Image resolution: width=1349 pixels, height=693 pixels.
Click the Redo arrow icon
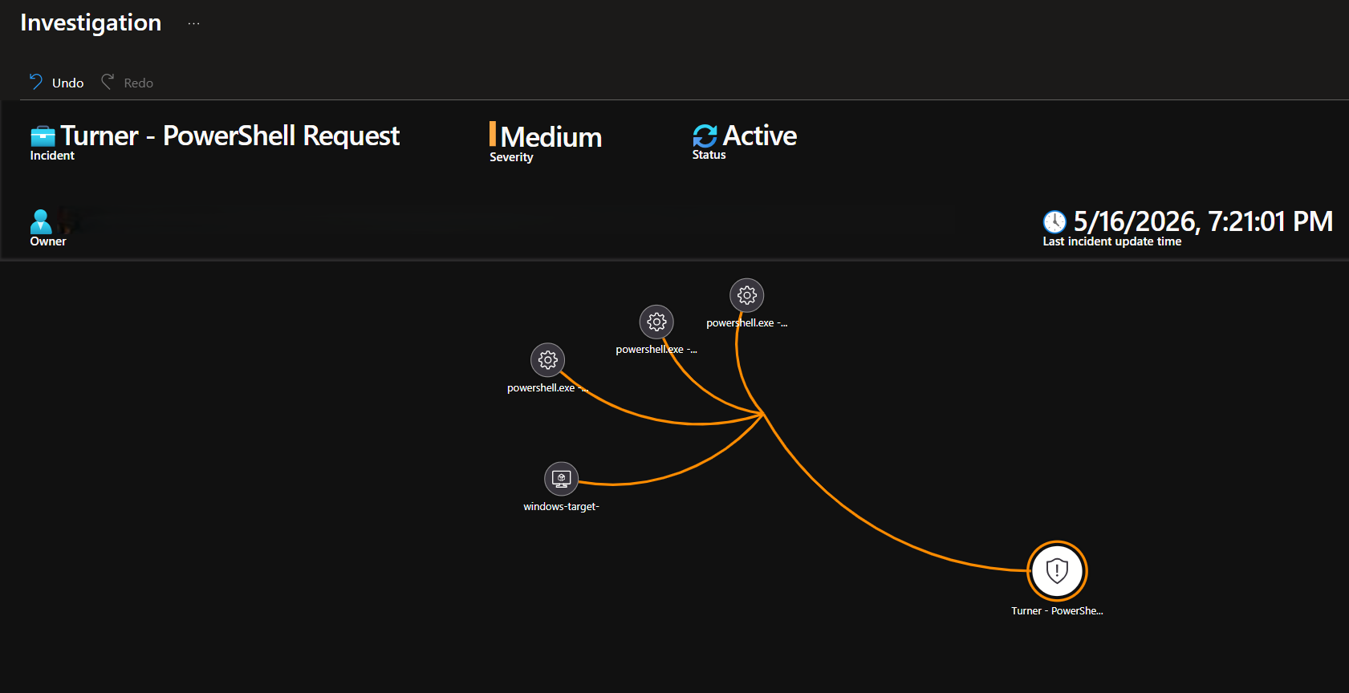(108, 82)
